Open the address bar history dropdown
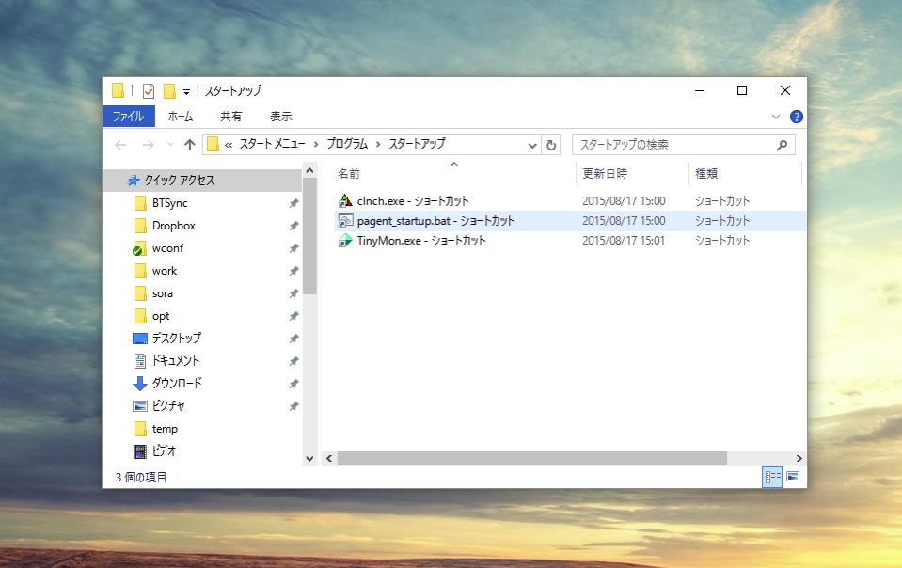 [x=531, y=145]
